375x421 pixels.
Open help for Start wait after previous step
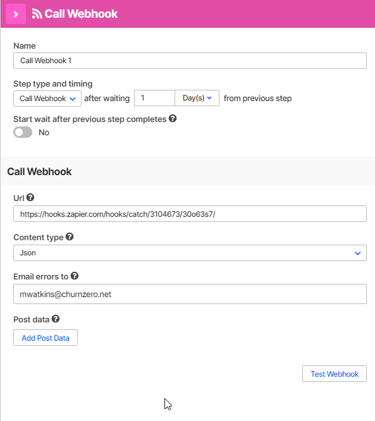coord(173,118)
